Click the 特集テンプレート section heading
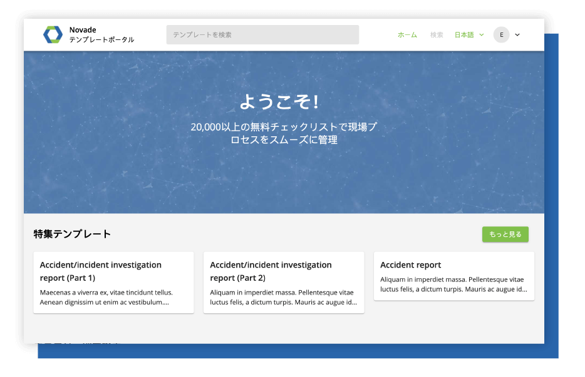The image size is (585, 377). pos(71,234)
